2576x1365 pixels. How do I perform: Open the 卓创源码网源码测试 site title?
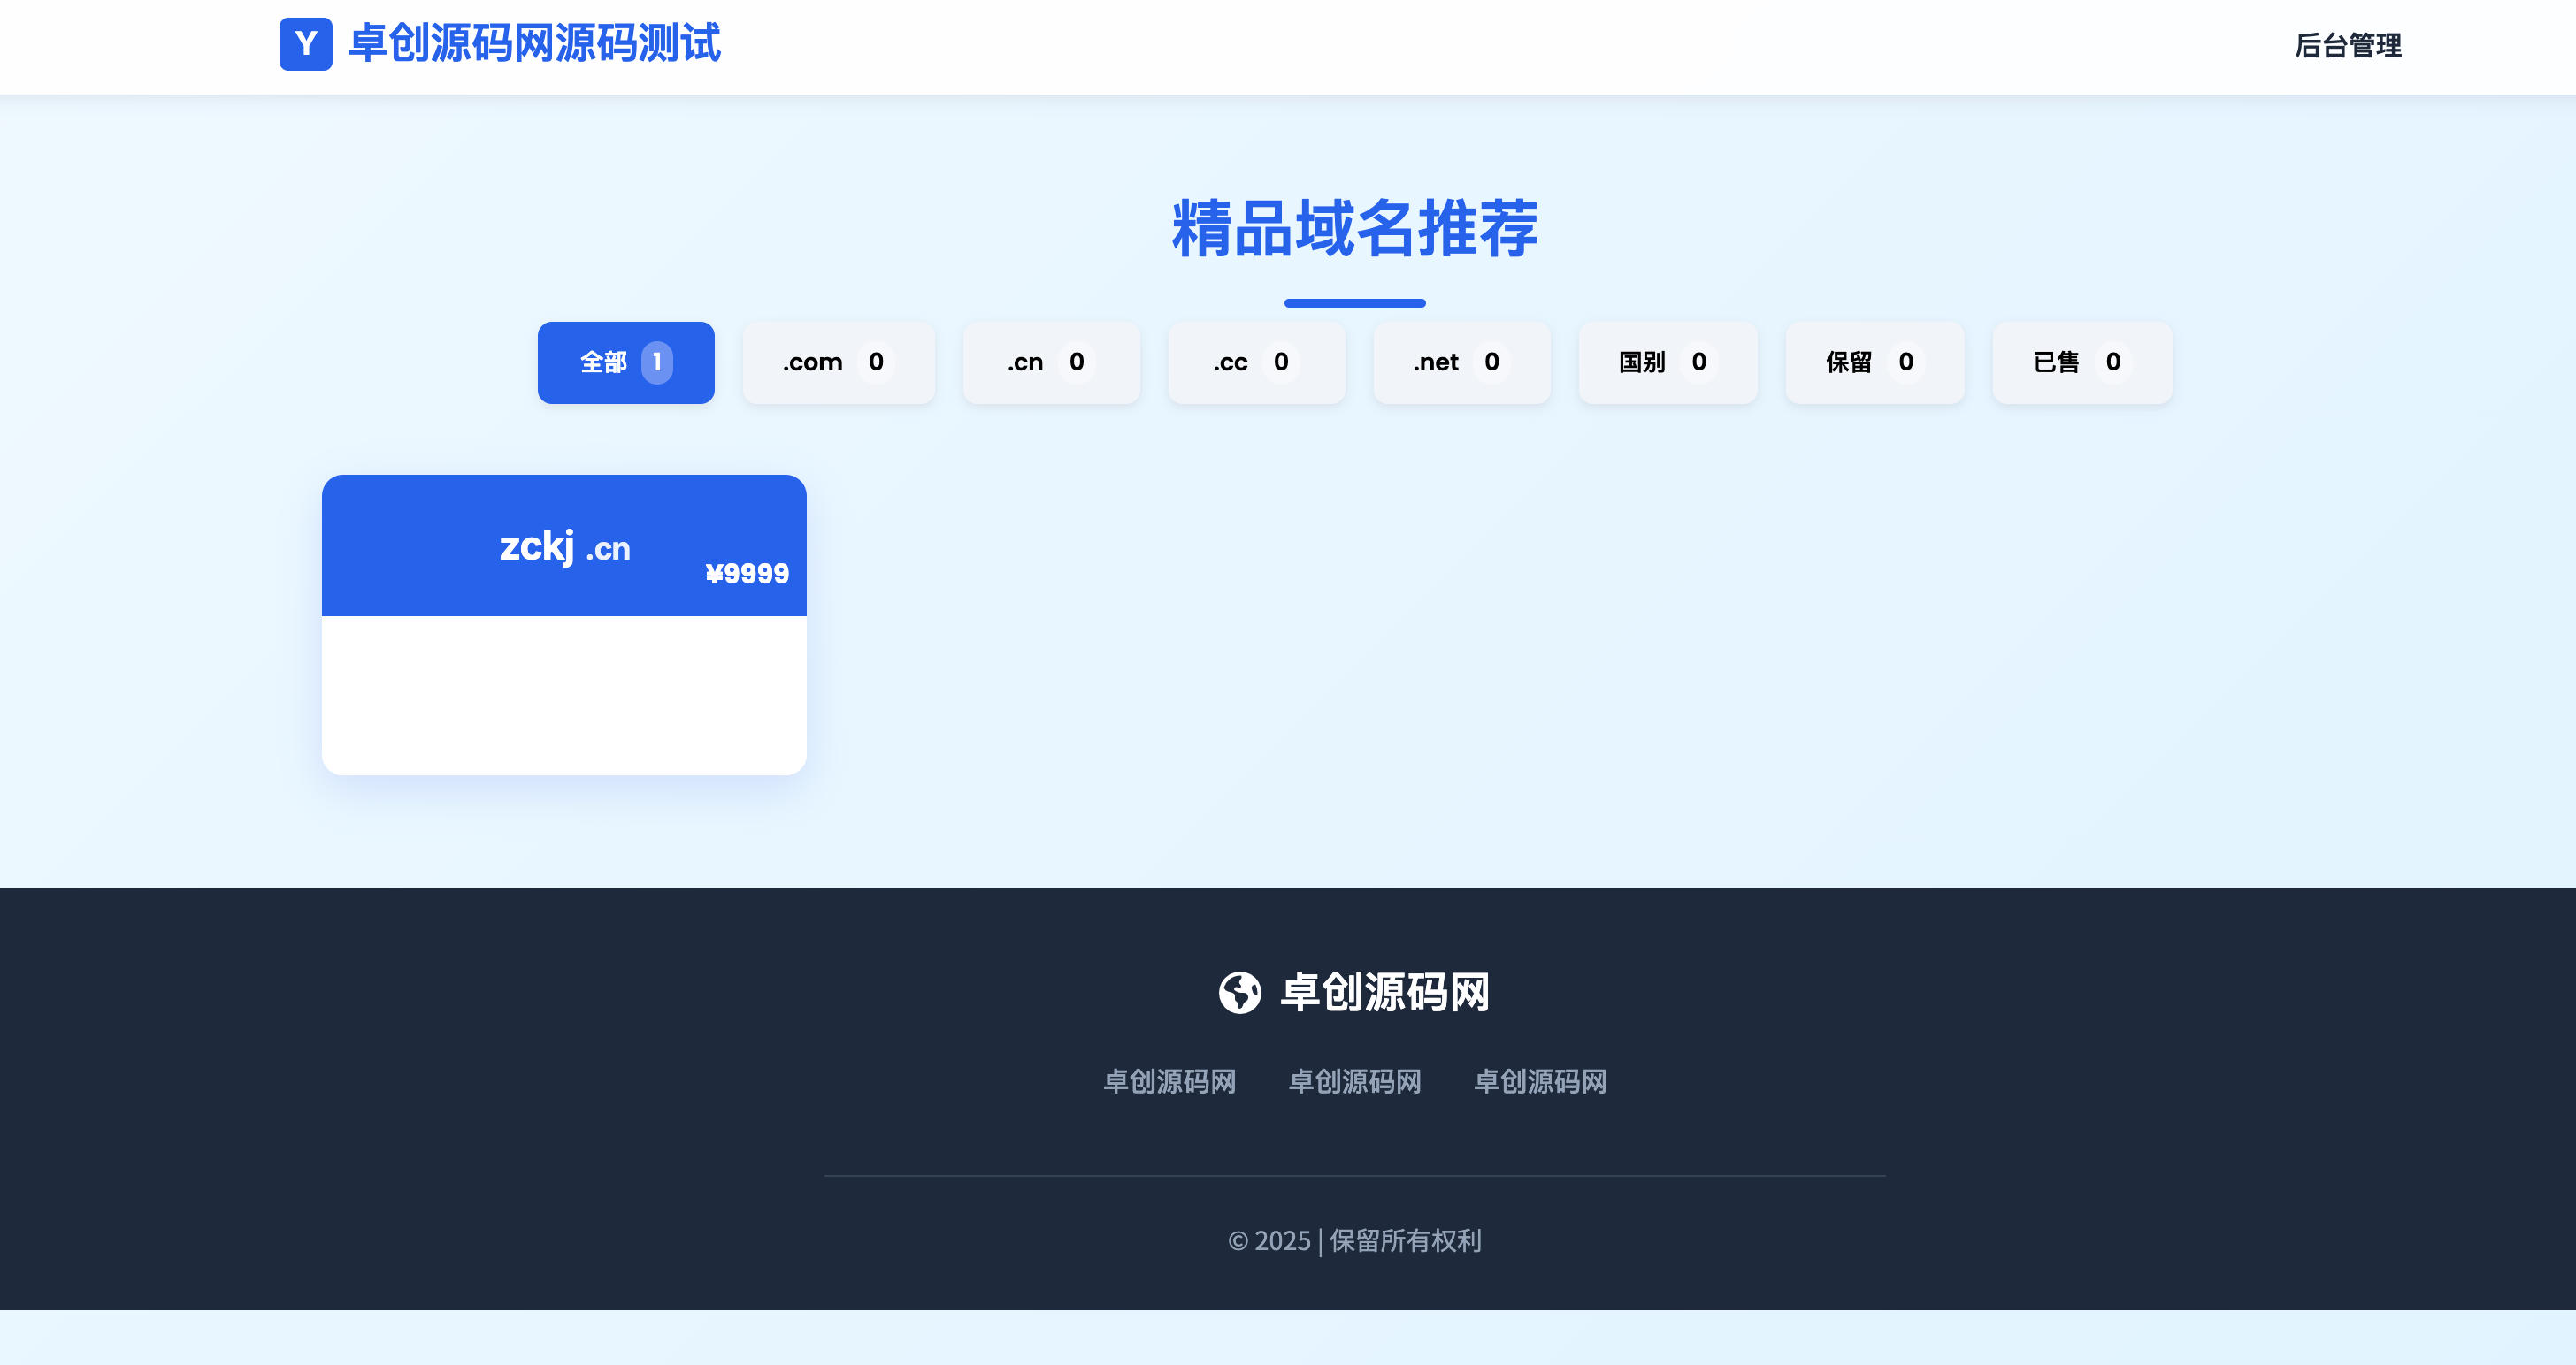534,44
